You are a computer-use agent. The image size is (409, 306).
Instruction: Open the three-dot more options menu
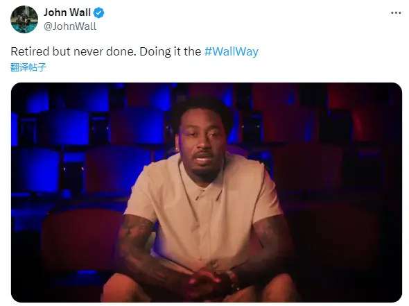[396, 12]
